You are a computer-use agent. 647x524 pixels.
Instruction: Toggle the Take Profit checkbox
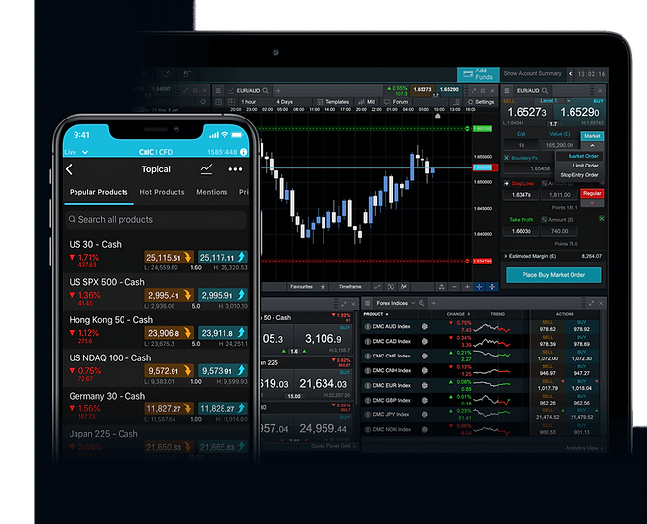pyautogui.click(x=508, y=222)
